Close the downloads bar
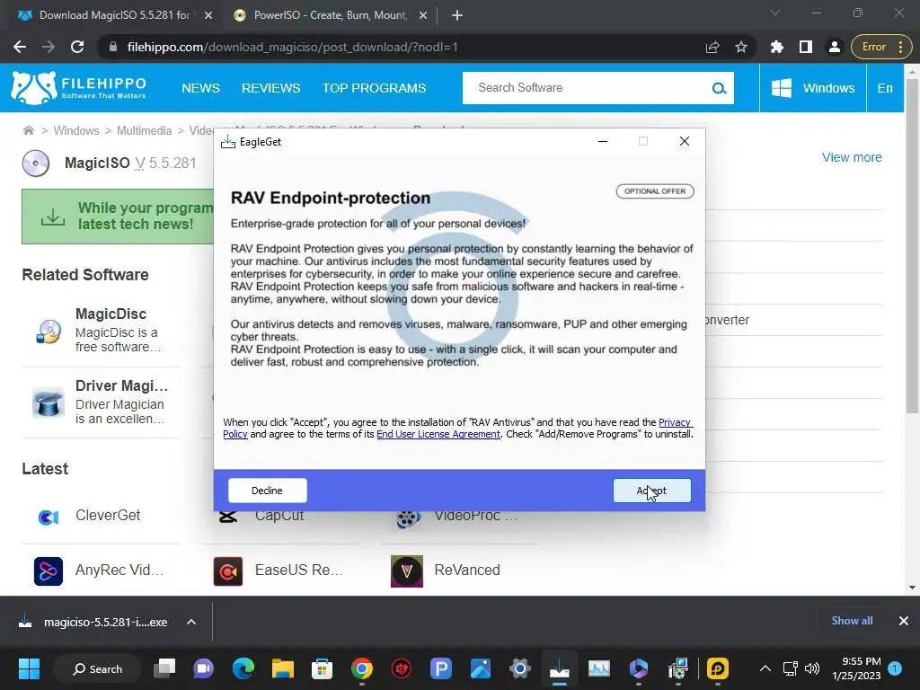Screen dimensions: 920x690 coord(904,621)
